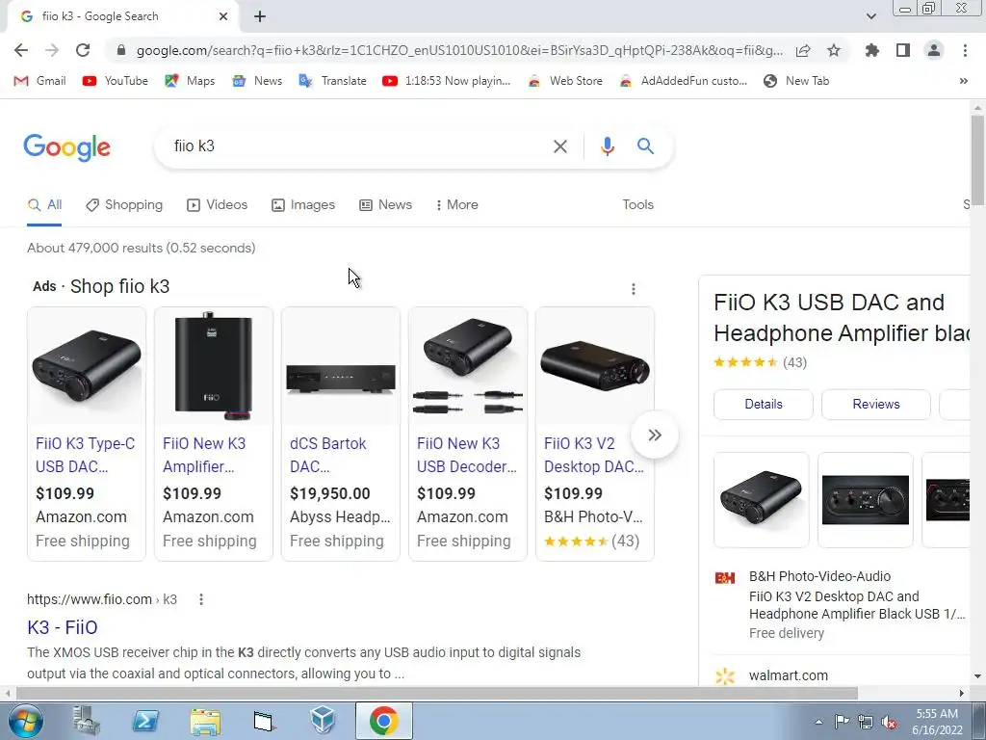This screenshot has height=740, width=986.
Task: Launch PowerShell from the taskbar
Action: [145, 721]
